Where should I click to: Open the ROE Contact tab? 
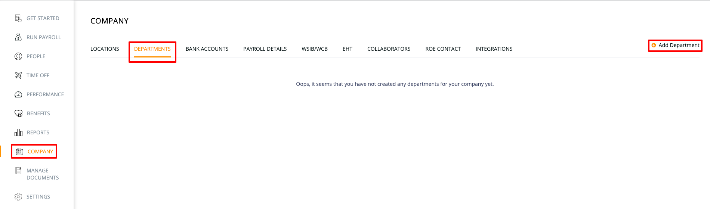(x=443, y=49)
